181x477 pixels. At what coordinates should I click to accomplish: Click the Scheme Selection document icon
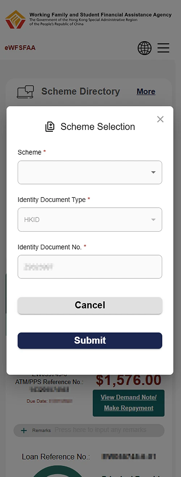[50, 127]
